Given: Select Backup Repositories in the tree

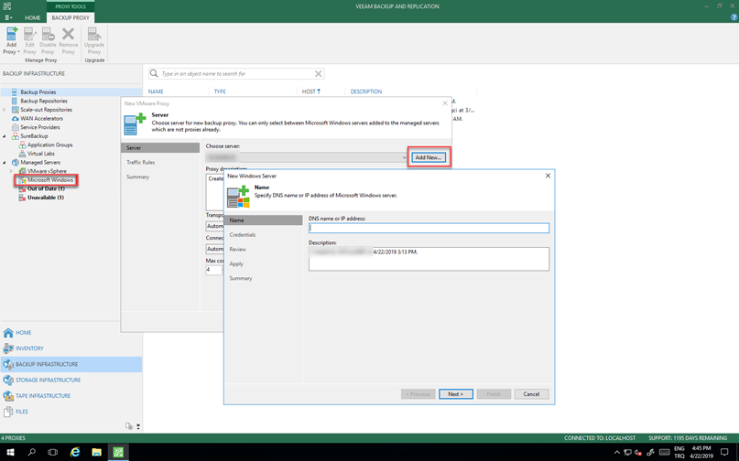Looking at the screenshot, I should (x=43, y=101).
